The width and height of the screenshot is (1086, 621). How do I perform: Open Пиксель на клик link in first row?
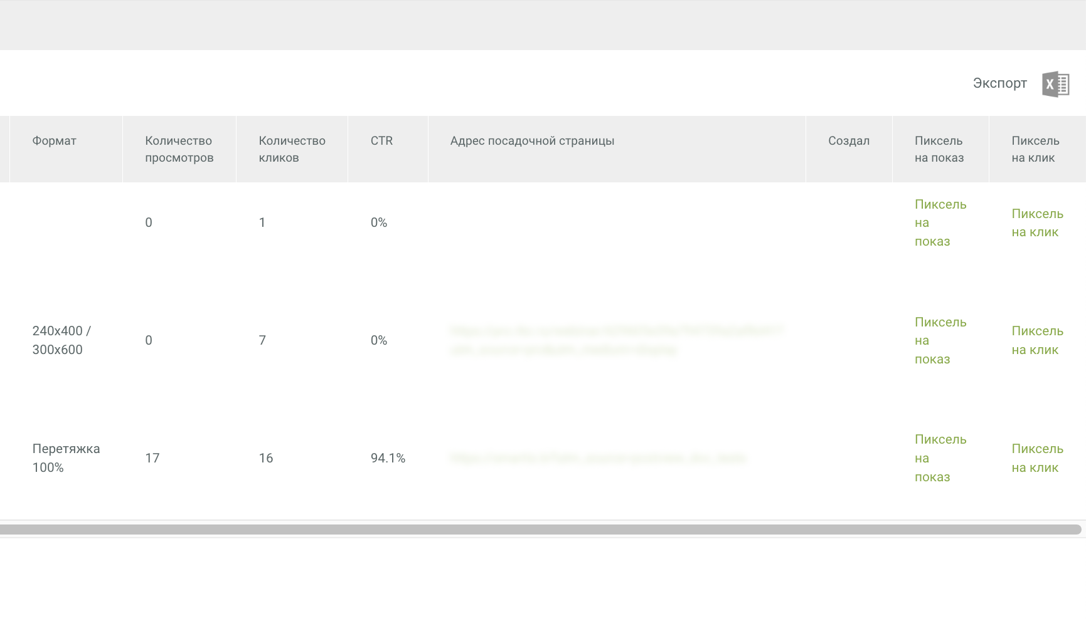1036,223
